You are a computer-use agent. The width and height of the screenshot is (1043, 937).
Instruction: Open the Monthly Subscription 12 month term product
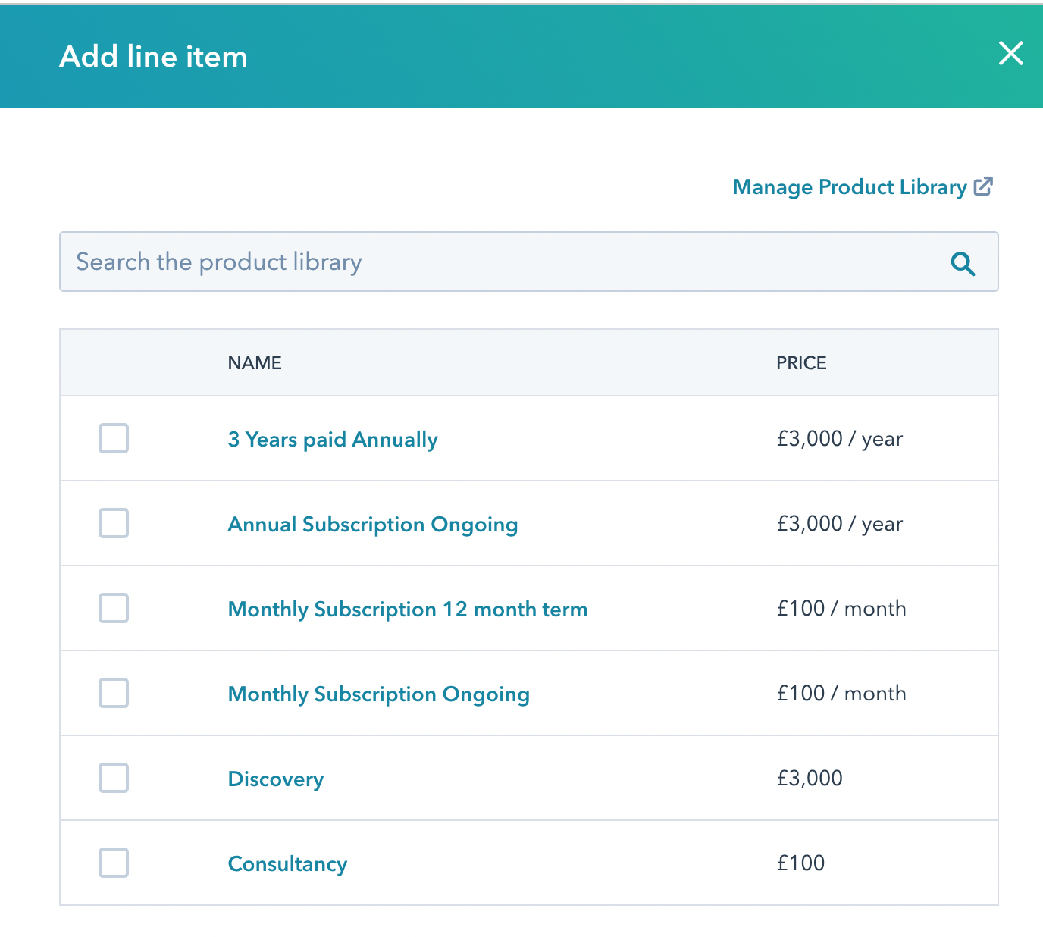[x=407, y=609]
